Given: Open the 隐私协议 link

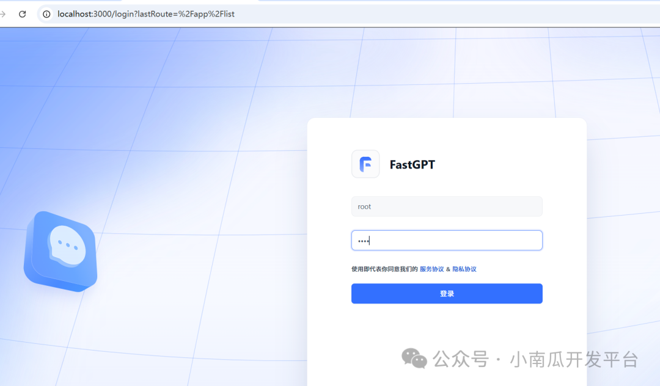Looking at the screenshot, I should (464, 269).
